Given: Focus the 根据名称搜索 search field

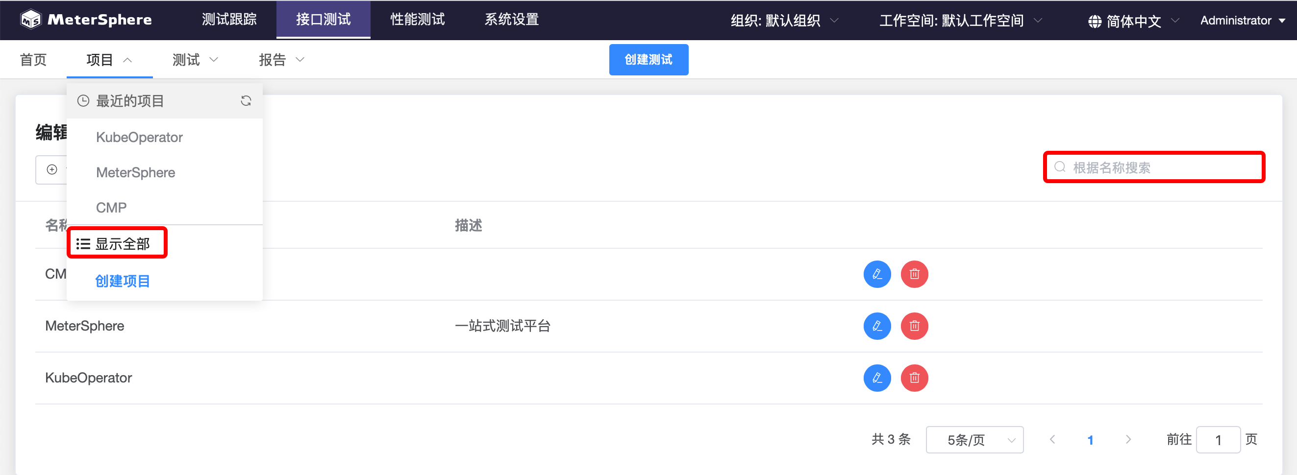Looking at the screenshot, I should (1154, 167).
